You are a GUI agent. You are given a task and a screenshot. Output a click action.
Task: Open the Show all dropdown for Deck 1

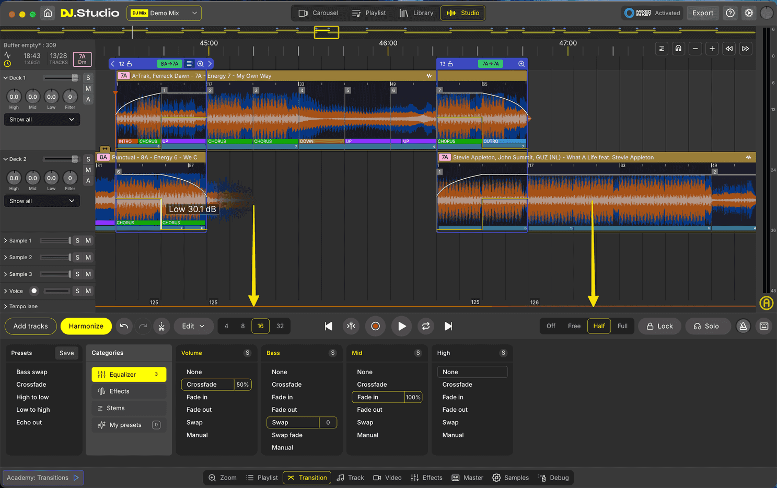[x=42, y=119]
